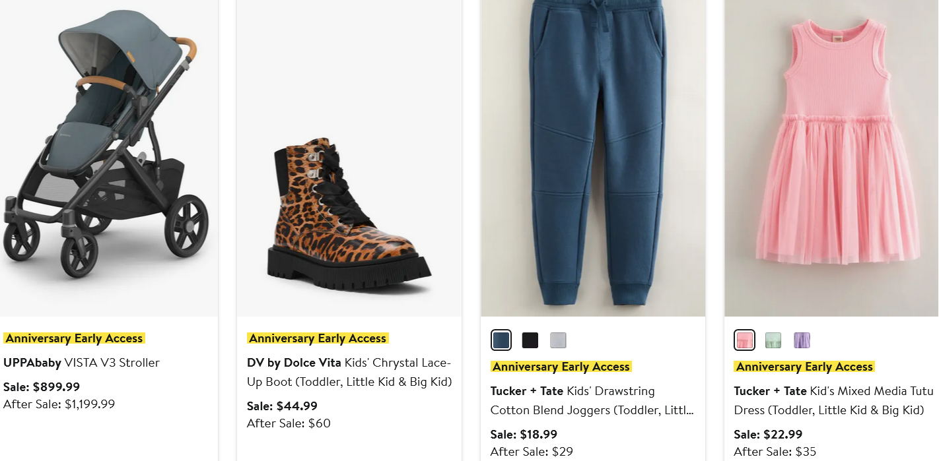Open the UPPAbaby stroller product image
This screenshot has width=939, height=461.
(109, 158)
